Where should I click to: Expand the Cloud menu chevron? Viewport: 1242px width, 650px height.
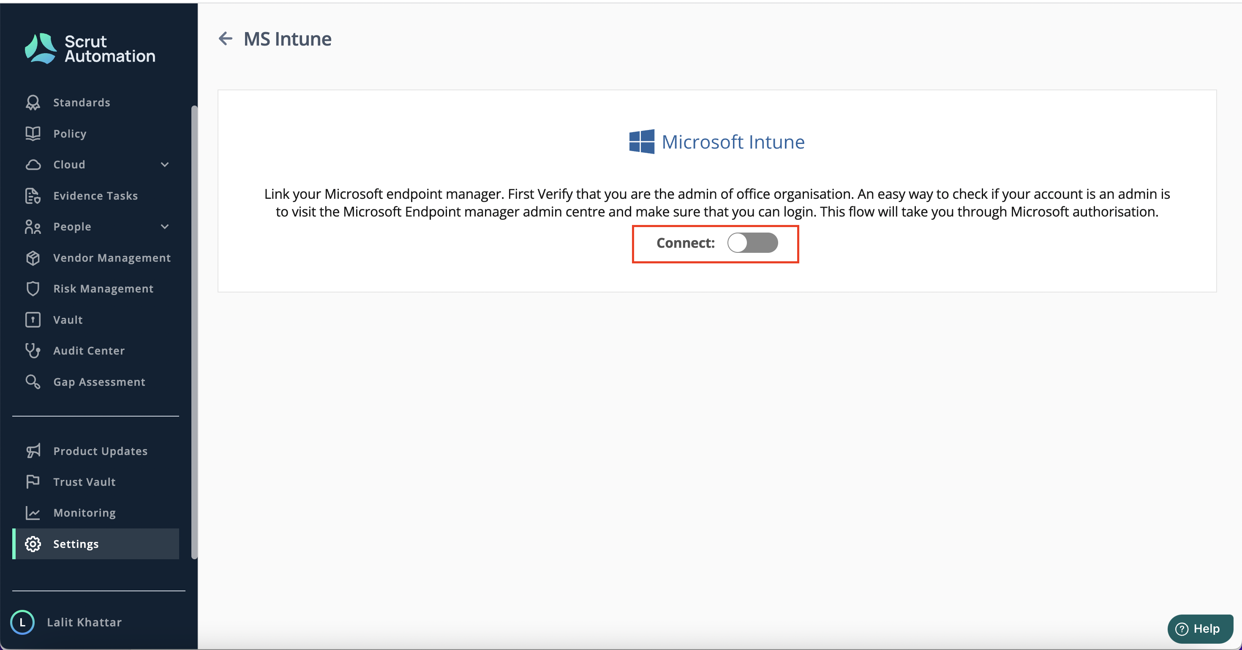coord(165,165)
